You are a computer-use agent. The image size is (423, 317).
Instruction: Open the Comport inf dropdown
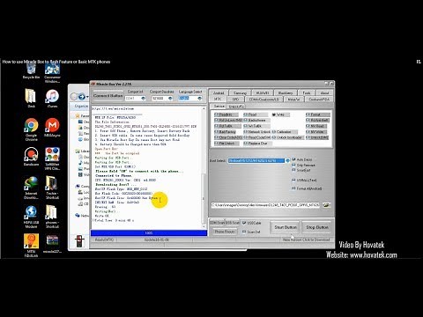coord(144,99)
